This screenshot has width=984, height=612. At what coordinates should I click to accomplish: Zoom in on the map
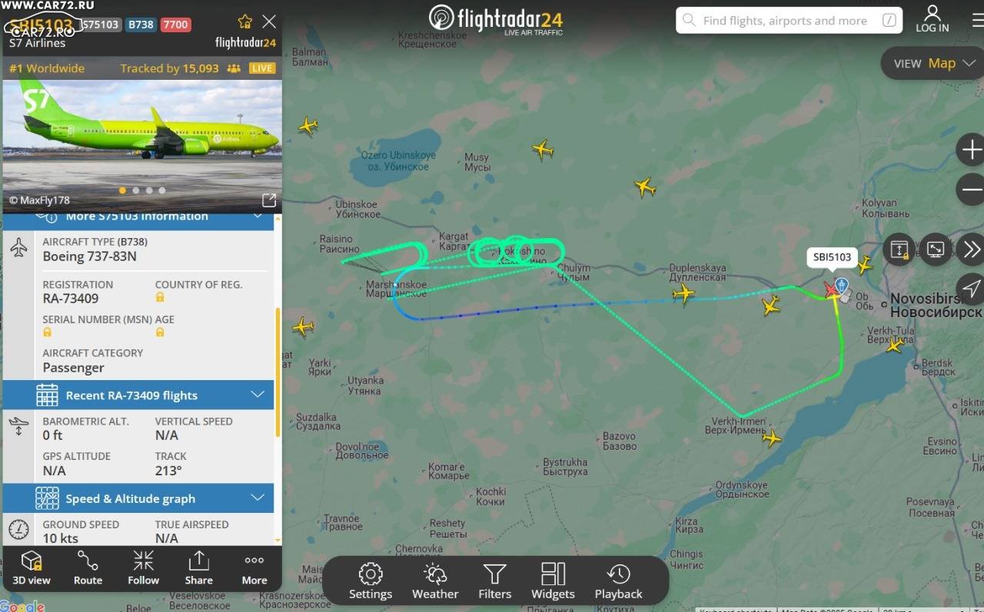(970, 149)
